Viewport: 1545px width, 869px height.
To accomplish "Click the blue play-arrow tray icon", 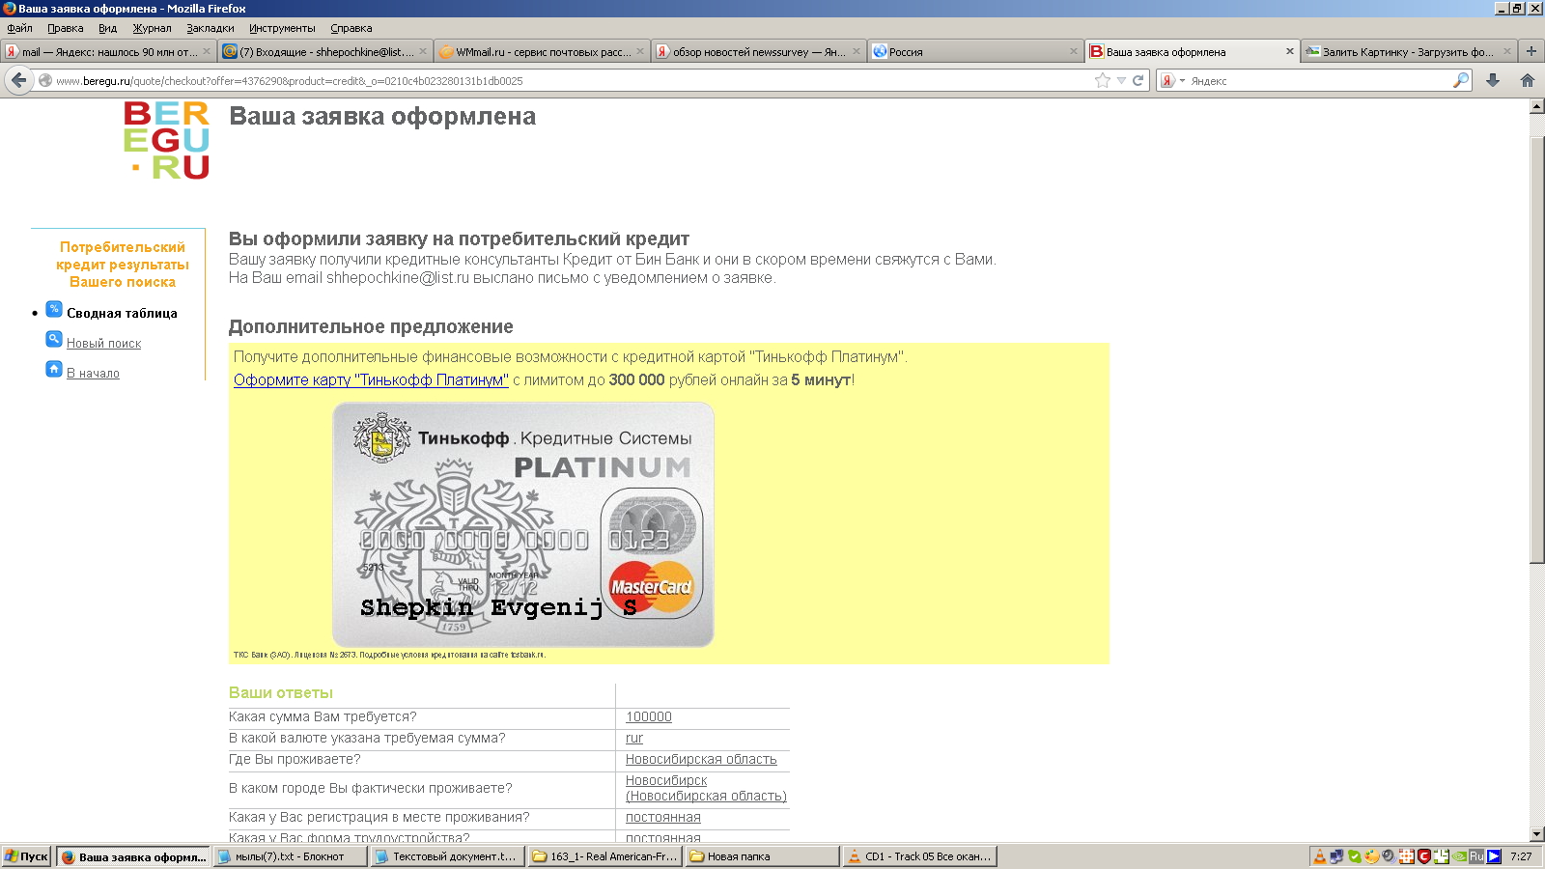I will click(x=1494, y=856).
